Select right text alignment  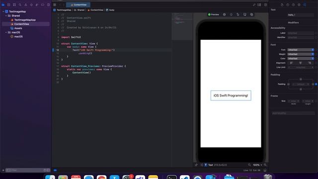(x=310, y=63)
